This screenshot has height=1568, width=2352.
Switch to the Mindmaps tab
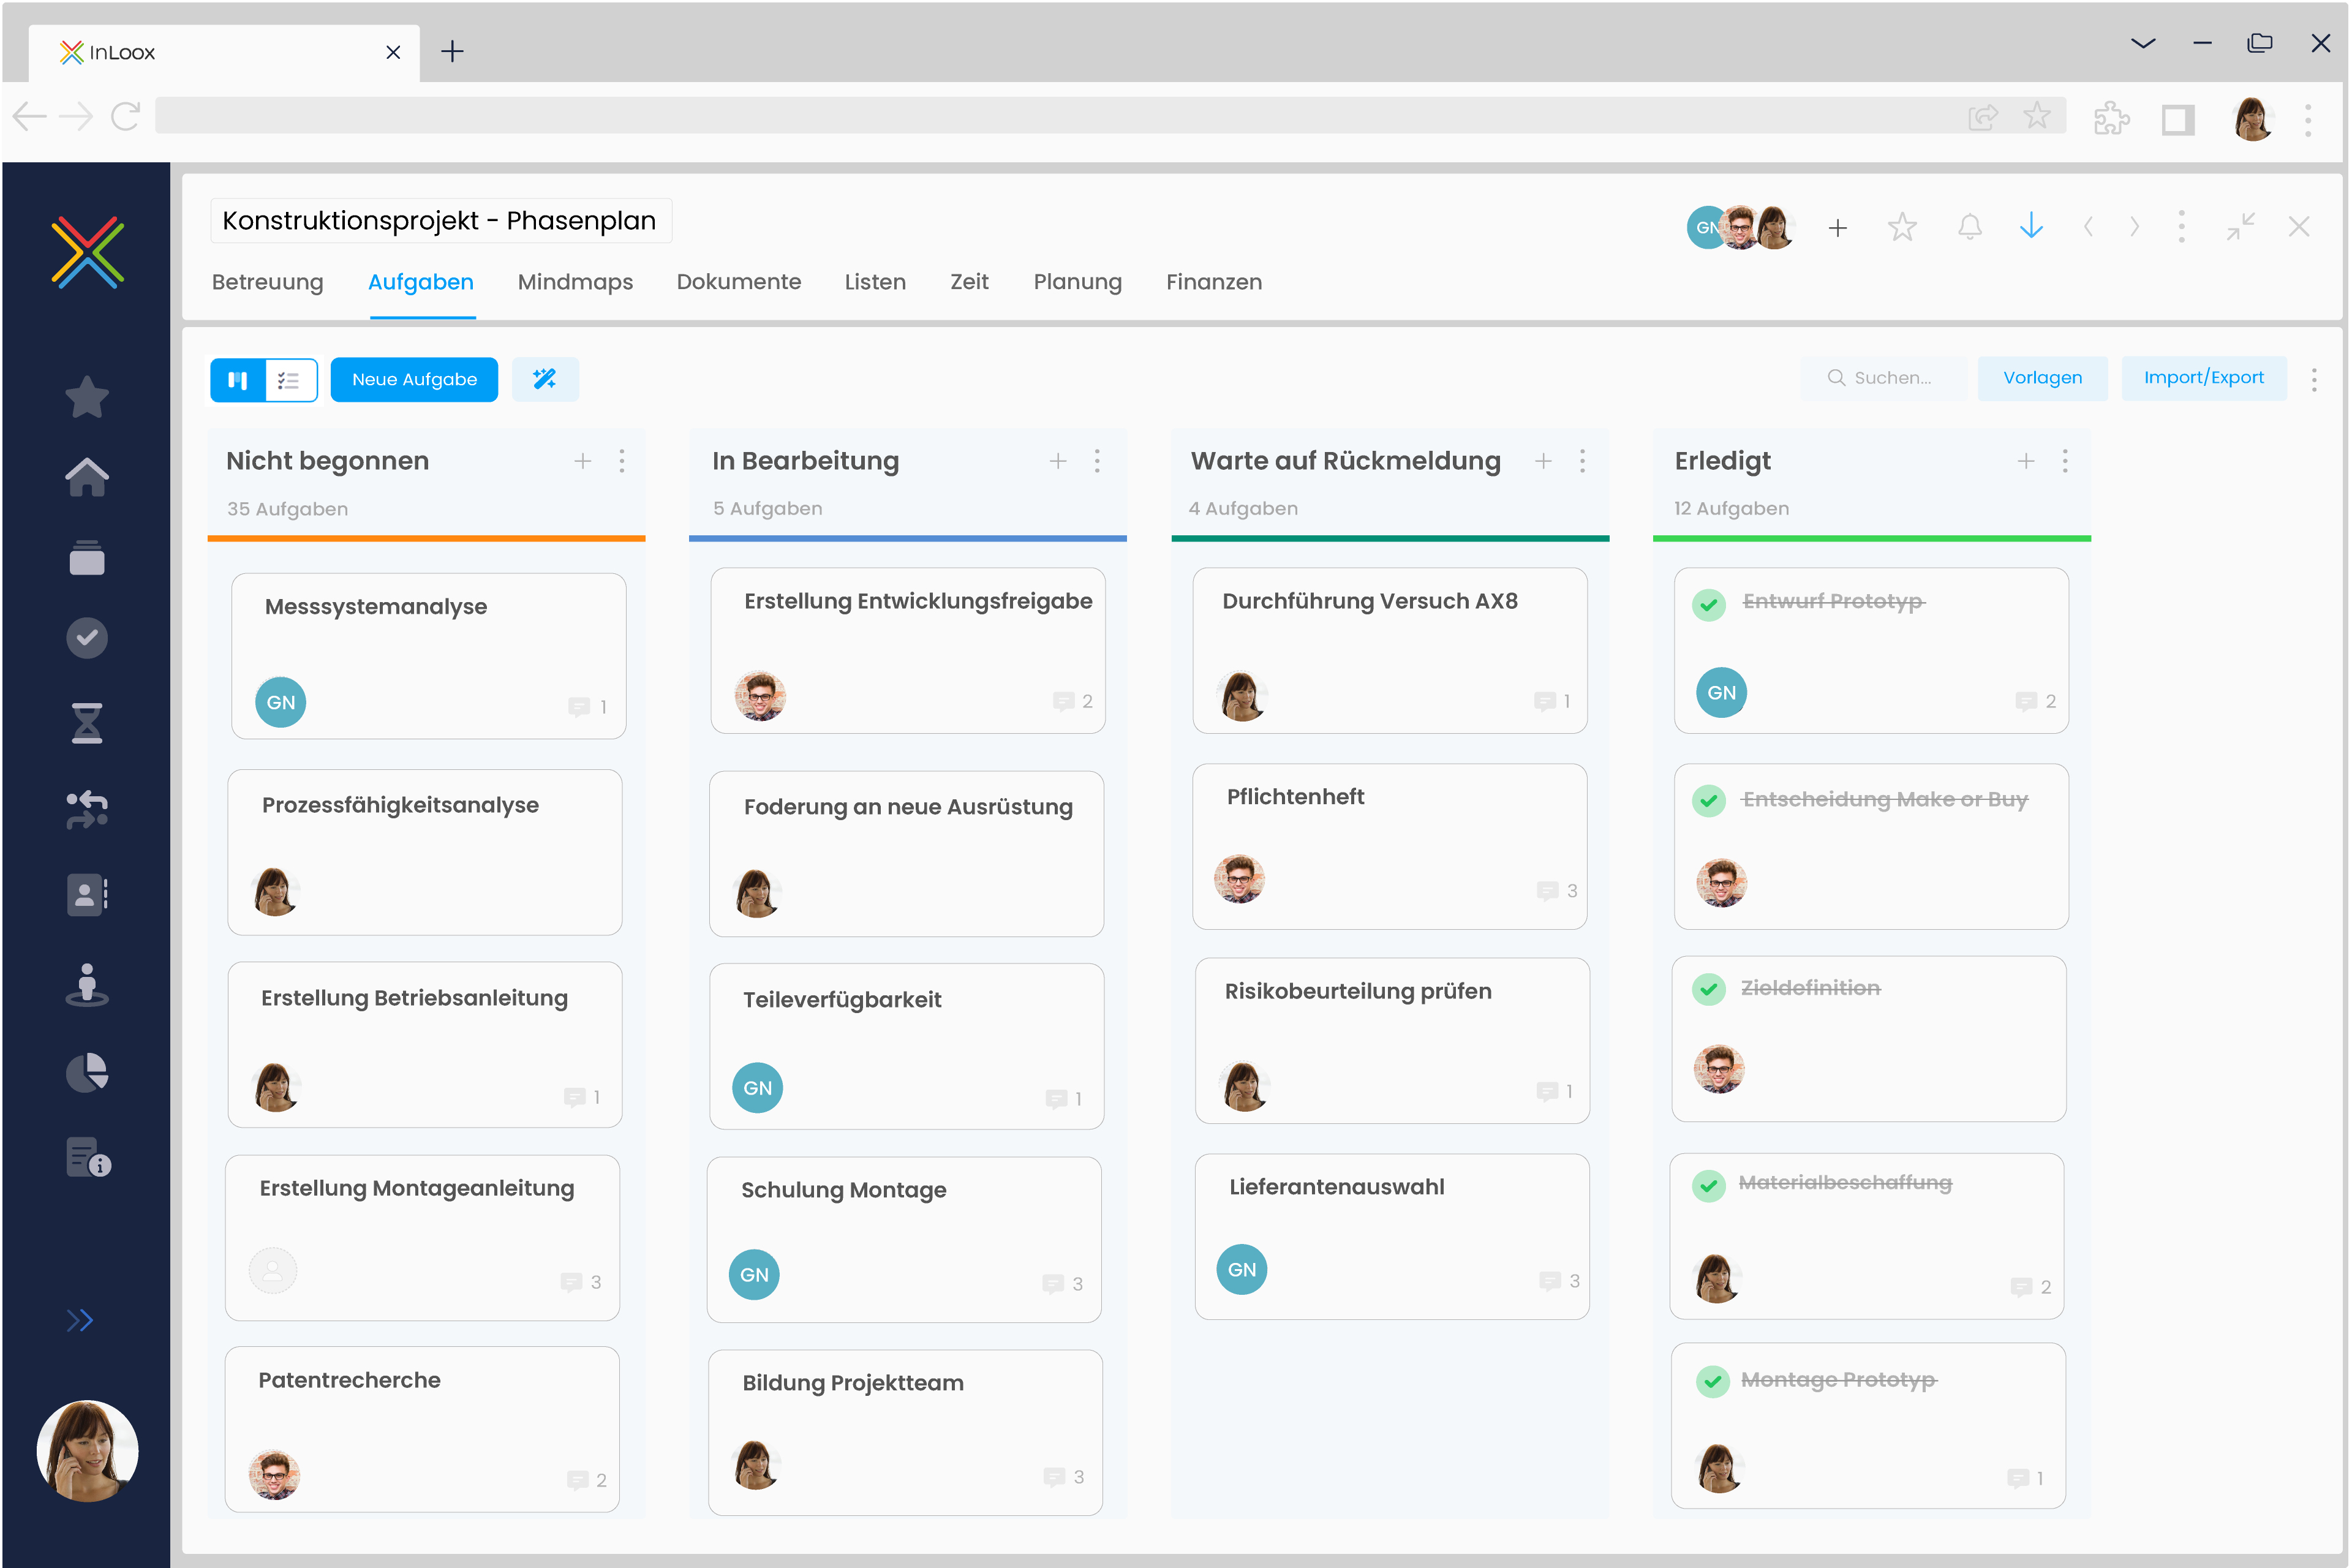point(575,282)
